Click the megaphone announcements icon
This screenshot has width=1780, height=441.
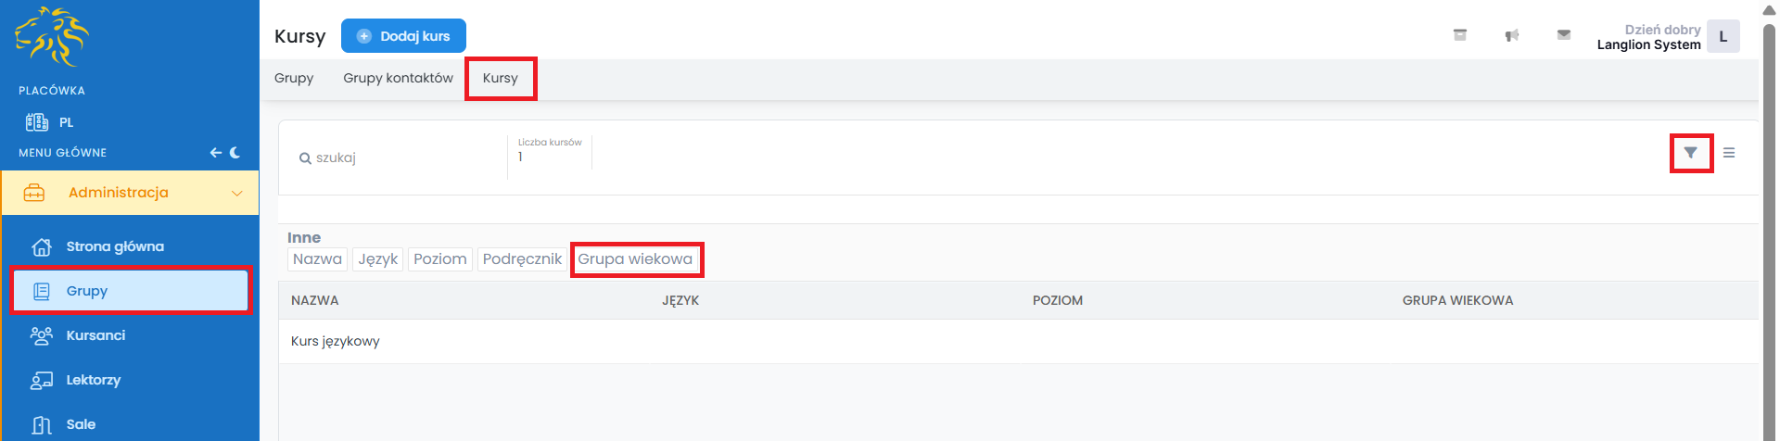(1512, 35)
